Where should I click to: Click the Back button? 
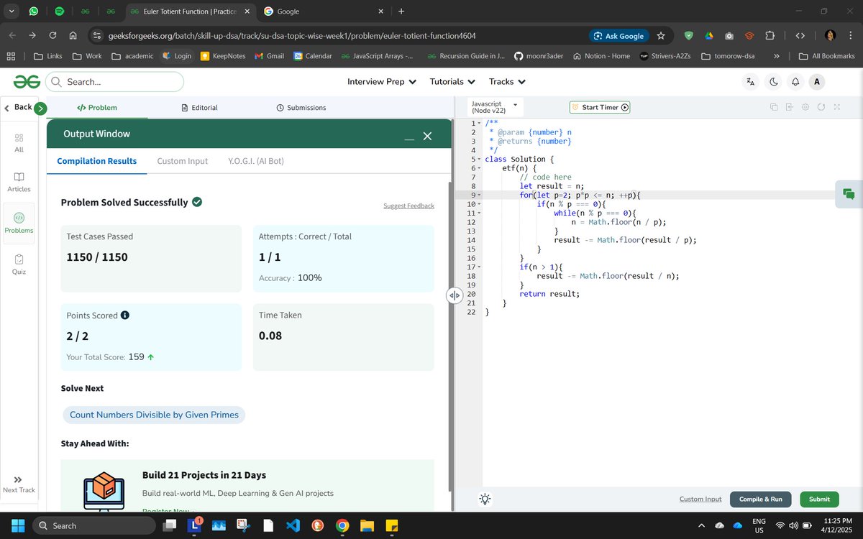click(x=18, y=107)
